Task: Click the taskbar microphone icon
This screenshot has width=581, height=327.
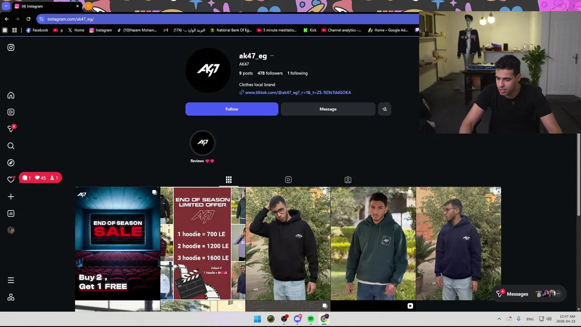Action: point(518,319)
